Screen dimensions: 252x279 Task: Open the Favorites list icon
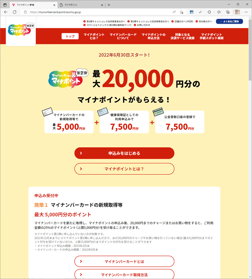219,12
